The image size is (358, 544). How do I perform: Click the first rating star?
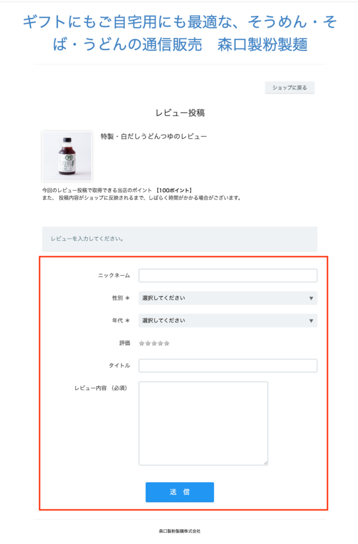pos(141,343)
